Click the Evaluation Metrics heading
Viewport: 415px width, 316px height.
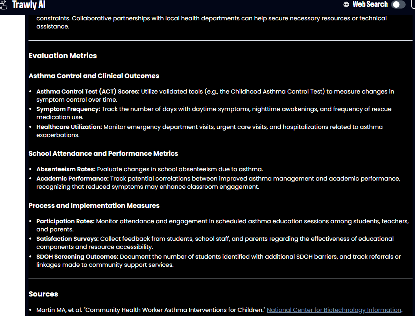coord(63,56)
